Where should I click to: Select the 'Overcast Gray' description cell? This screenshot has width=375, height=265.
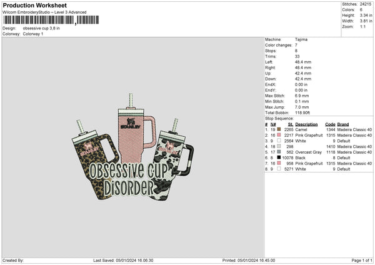[309, 152]
